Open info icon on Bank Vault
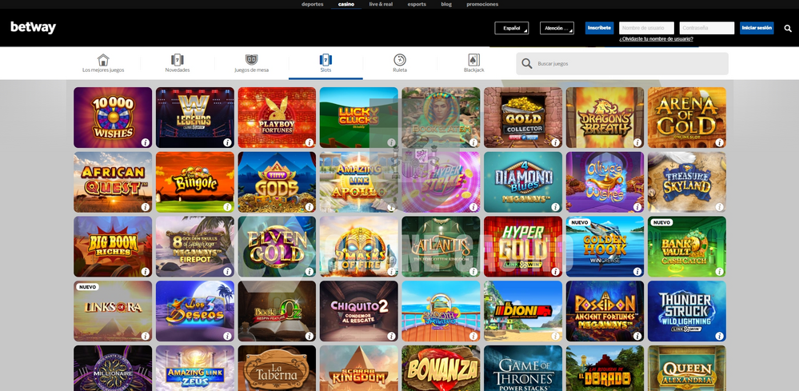Viewport: 799px width, 391px height. (x=720, y=272)
